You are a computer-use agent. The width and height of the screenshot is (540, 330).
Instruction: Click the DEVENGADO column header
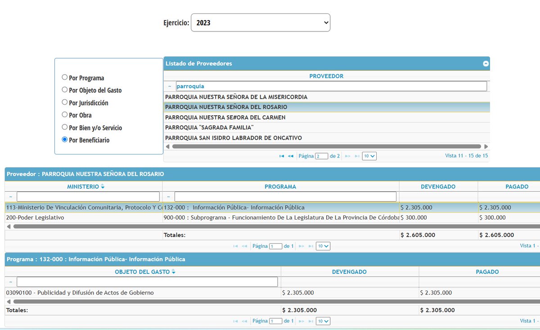tap(438, 186)
